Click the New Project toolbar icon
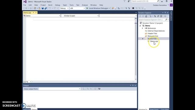 click(x=35, y=8)
